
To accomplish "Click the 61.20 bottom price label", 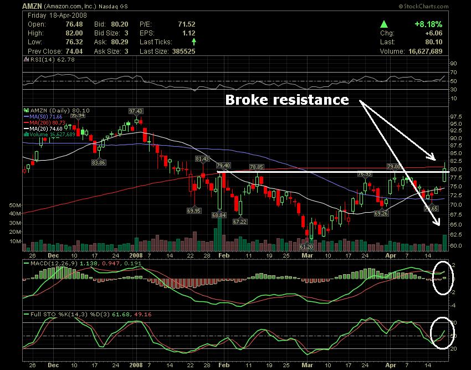I will tap(306, 246).
